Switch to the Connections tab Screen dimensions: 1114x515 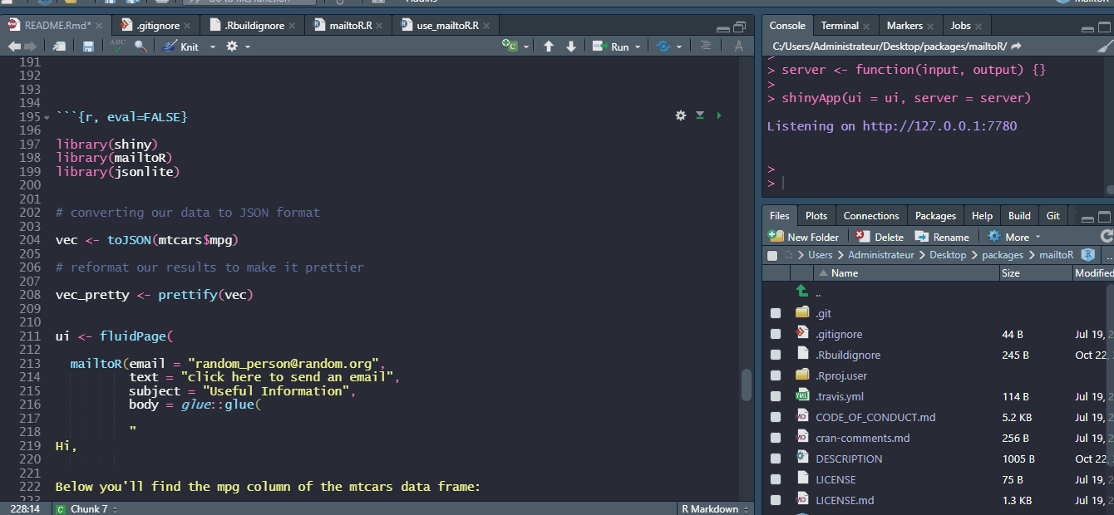pyautogui.click(x=871, y=215)
